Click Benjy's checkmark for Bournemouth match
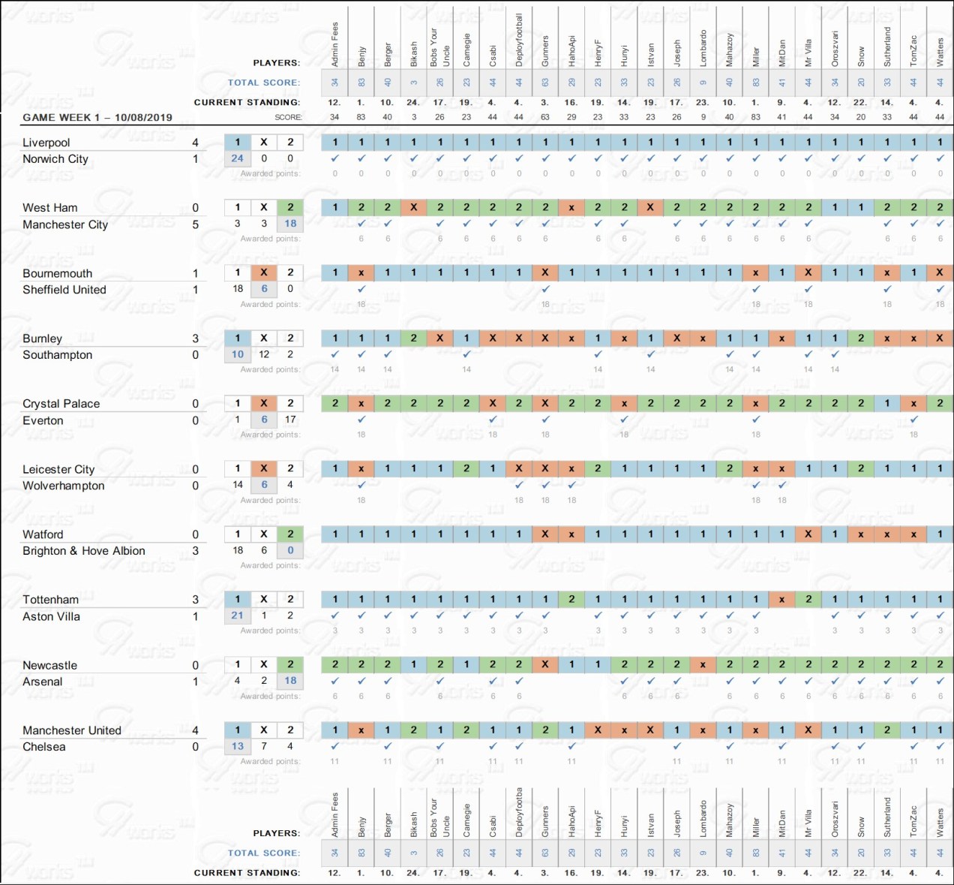This screenshot has width=954, height=885. click(361, 289)
